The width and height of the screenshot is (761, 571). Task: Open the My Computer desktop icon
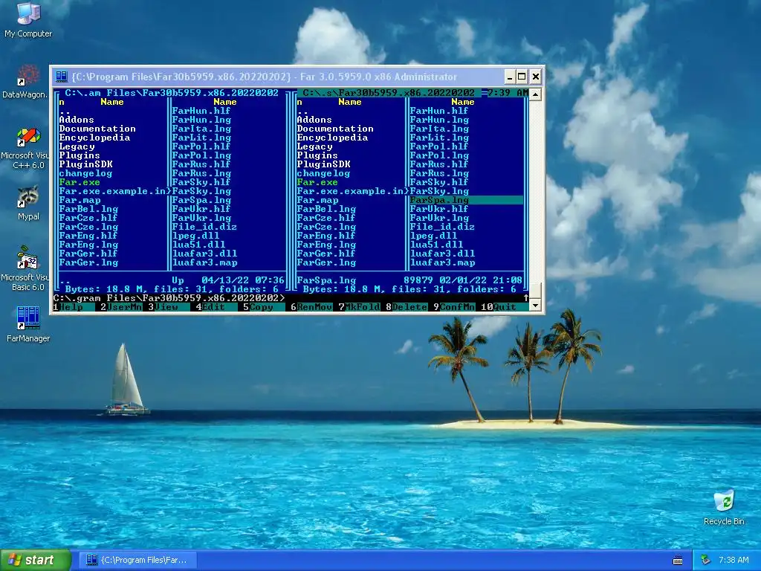tap(28, 20)
